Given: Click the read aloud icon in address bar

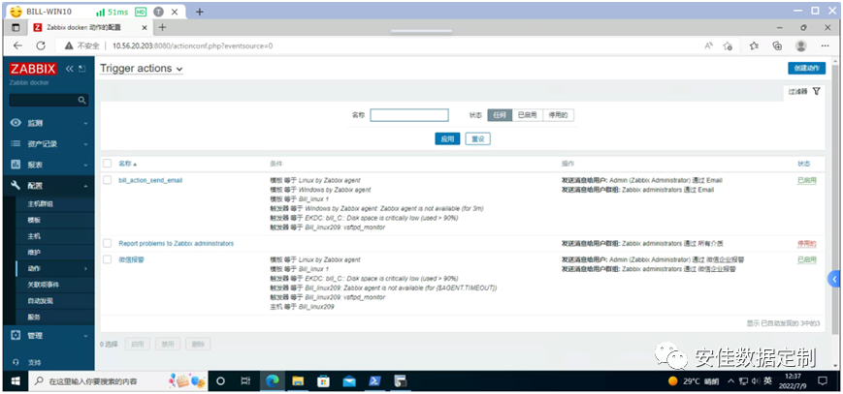Looking at the screenshot, I should pyautogui.click(x=709, y=45).
